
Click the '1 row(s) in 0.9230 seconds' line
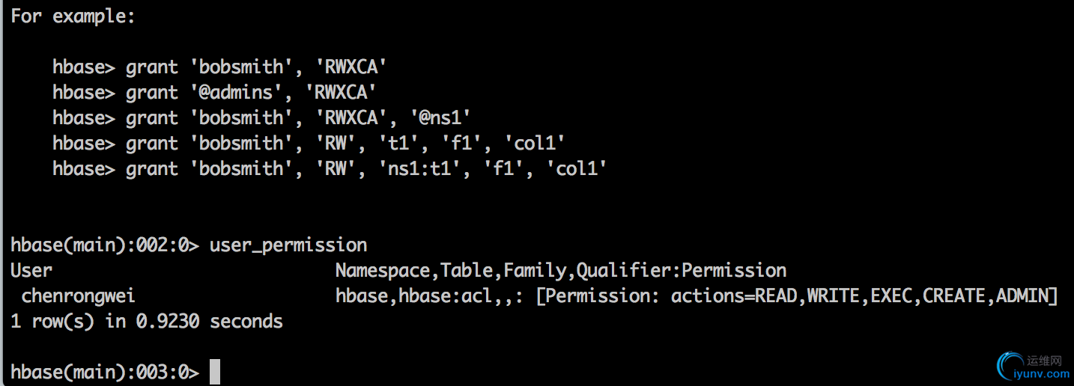147,322
